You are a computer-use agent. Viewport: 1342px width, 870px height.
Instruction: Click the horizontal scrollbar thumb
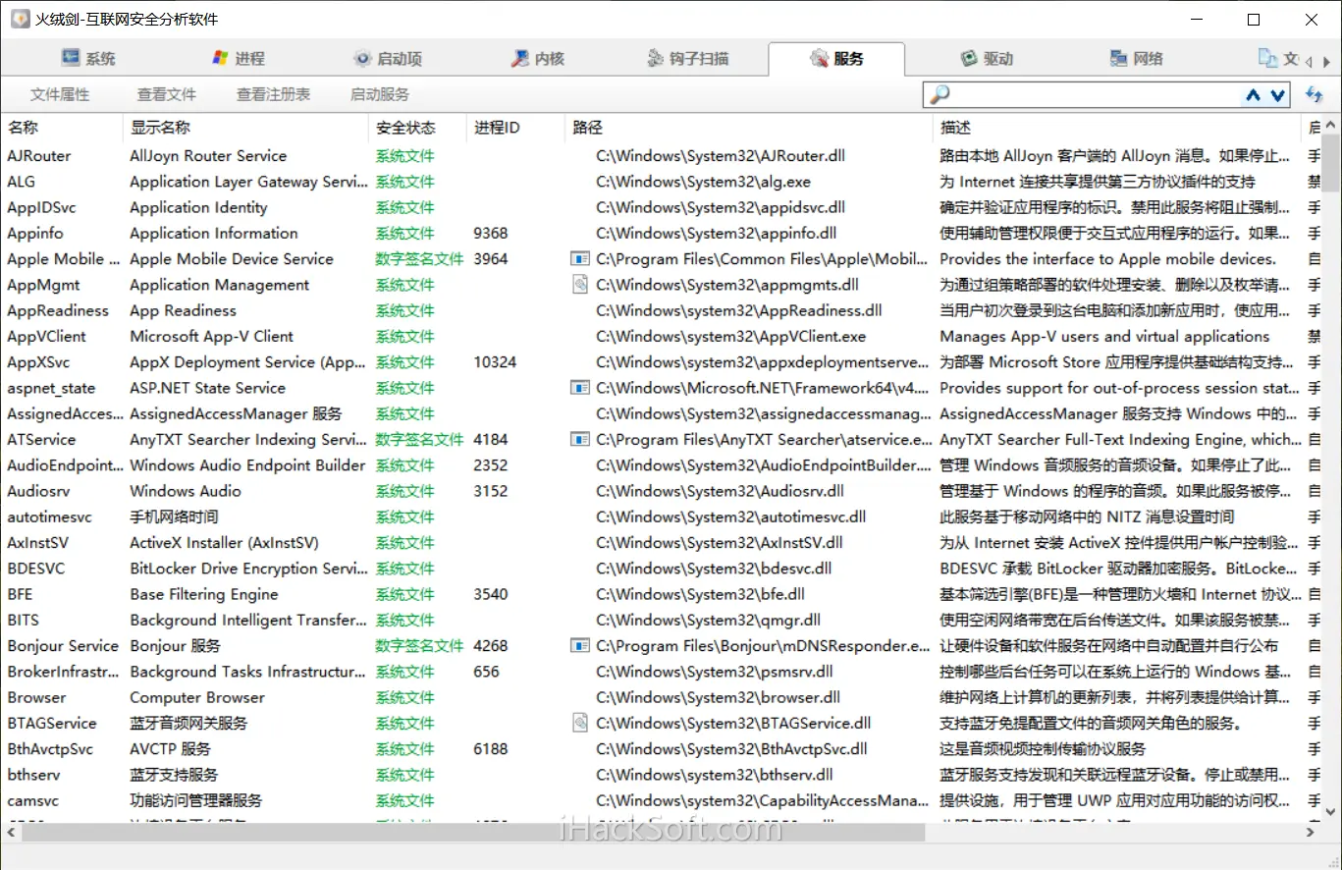(473, 832)
